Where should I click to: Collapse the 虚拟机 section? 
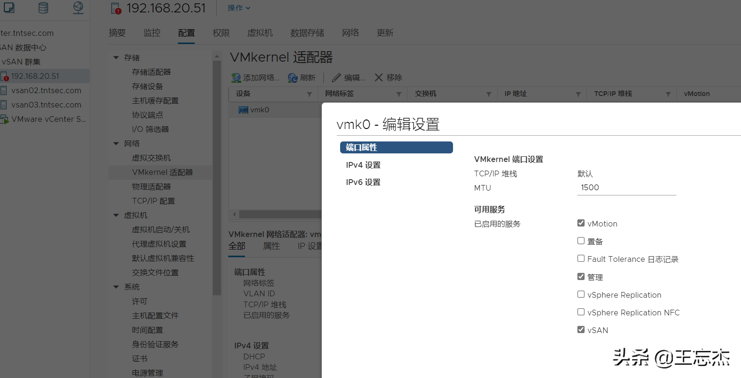pos(116,215)
